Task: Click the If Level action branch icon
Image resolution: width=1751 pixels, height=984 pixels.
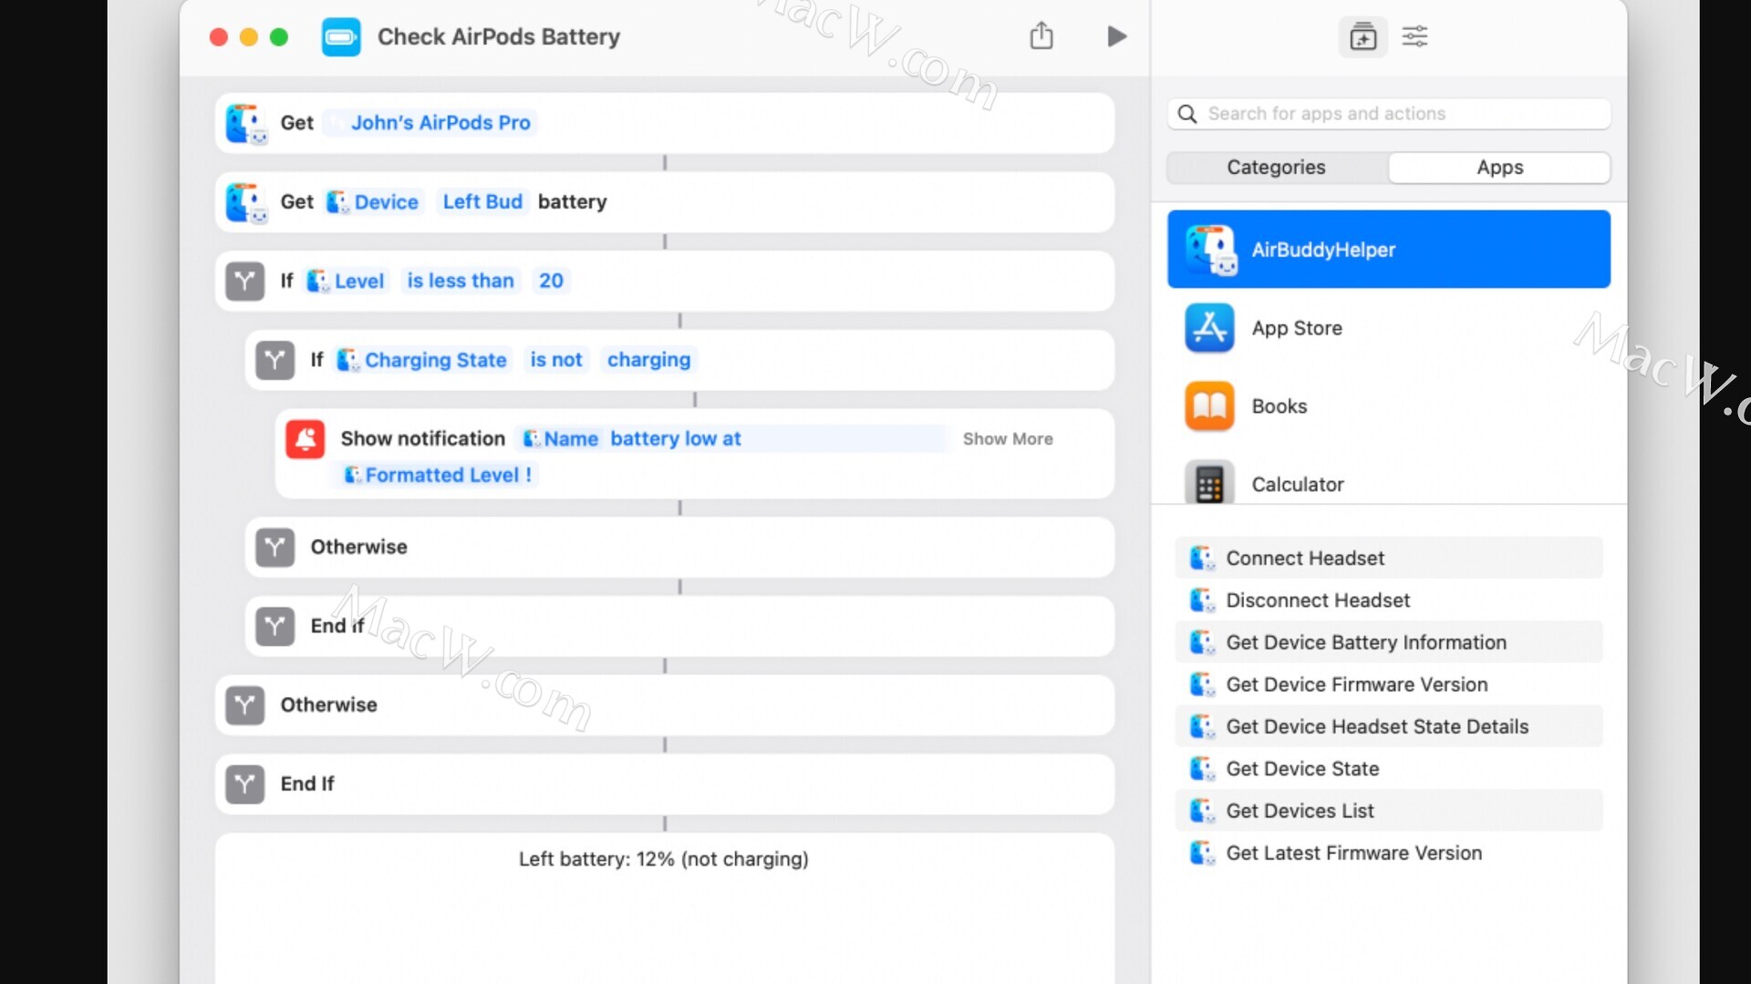Action: pos(244,282)
